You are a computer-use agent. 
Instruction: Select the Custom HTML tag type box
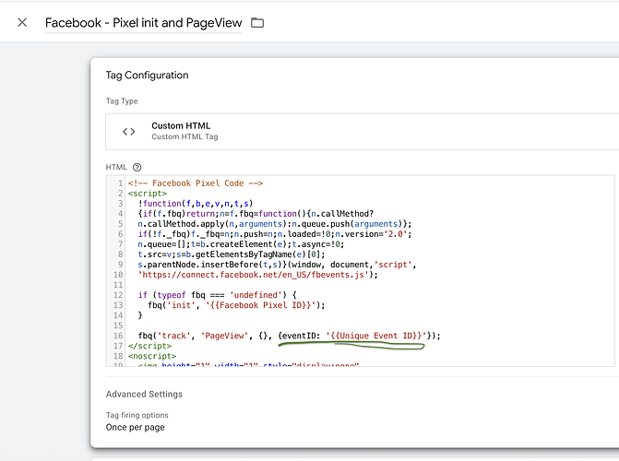[x=362, y=132]
